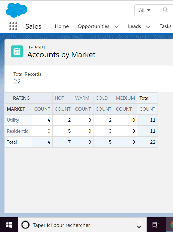Go to the Home tab
Viewport: 173px width, 232px height.
pos(62,26)
